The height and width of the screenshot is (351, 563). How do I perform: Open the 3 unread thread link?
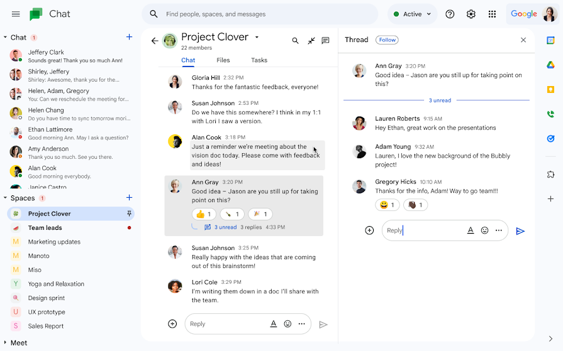tap(225, 227)
